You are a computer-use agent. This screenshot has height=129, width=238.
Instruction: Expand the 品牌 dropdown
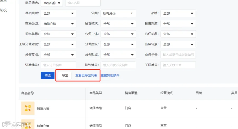coord(178,13)
